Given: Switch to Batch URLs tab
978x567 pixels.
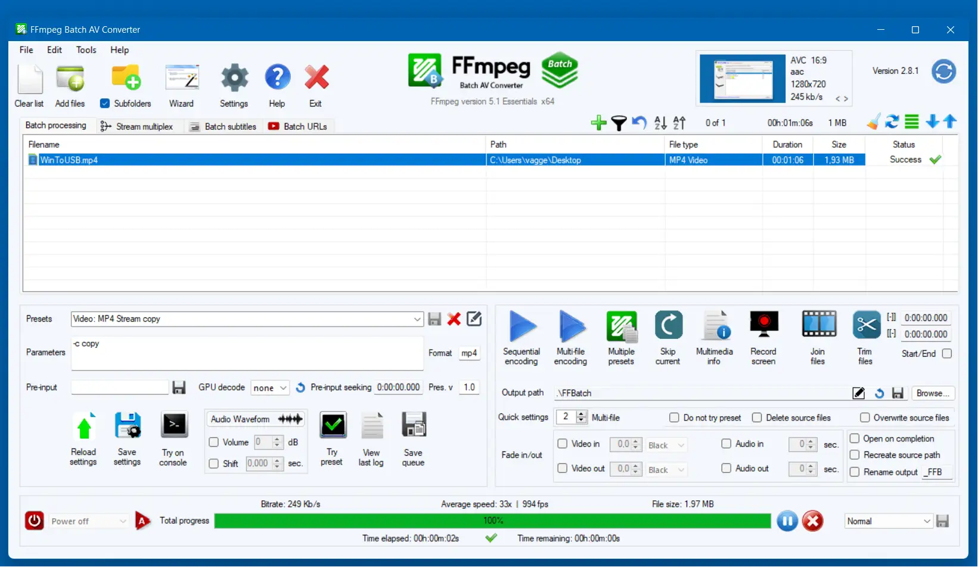Looking at the screenshot, I should (298, 126).
